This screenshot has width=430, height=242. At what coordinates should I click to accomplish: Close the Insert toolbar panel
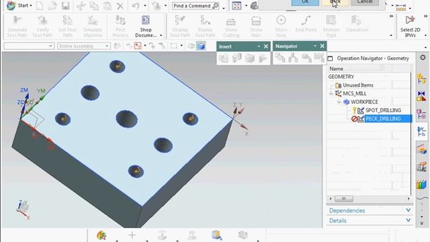[266, 46]
